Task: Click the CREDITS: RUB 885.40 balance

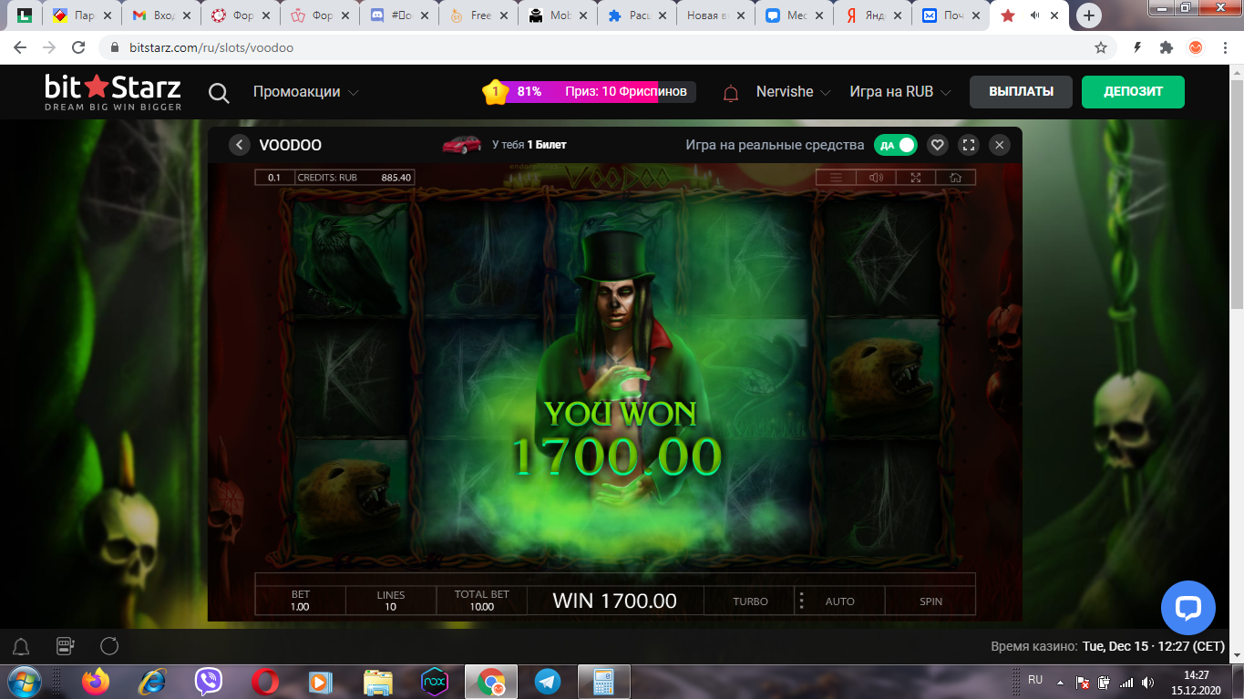Action: (x=355, y=178)
